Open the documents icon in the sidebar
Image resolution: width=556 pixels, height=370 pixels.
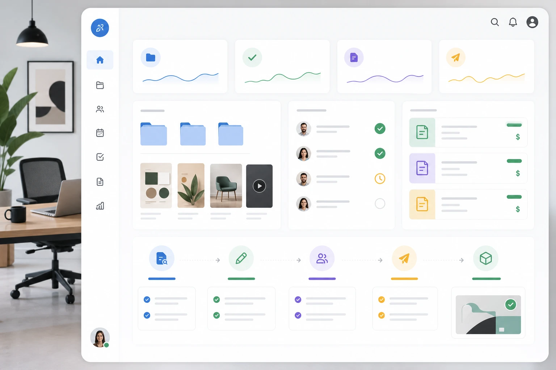pos(100,182)
